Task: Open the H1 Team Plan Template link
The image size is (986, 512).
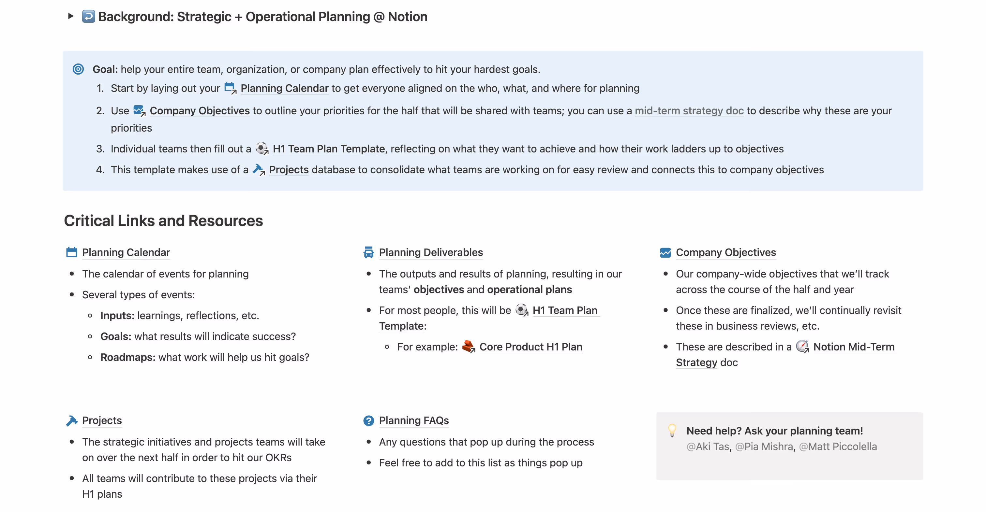Action: coord(328,149)
